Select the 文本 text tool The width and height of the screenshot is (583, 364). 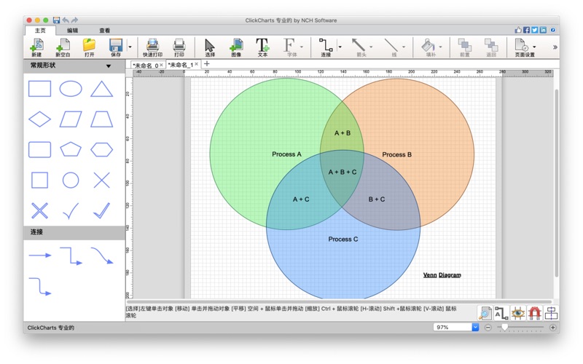click(262, 46)
